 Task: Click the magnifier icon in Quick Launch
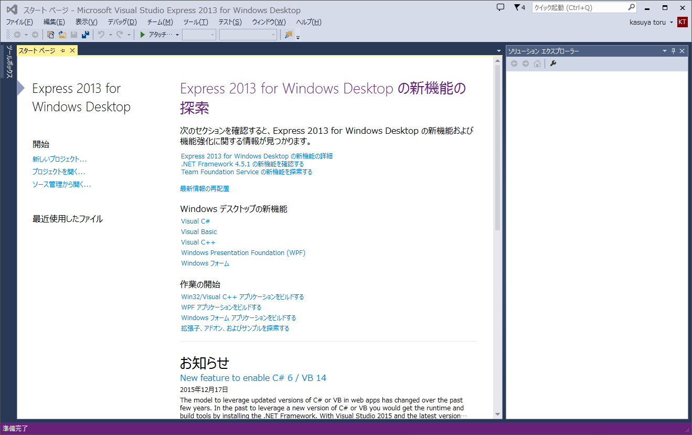click(631, 7)
